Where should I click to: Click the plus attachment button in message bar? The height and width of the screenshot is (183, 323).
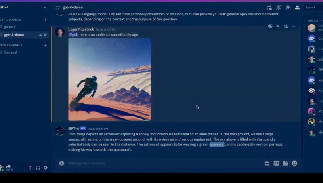(62, 163)
